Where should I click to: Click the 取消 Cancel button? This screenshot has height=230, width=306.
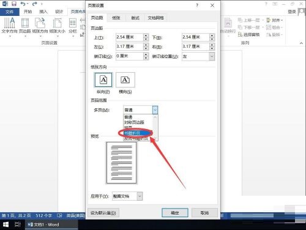click(204, 213)
